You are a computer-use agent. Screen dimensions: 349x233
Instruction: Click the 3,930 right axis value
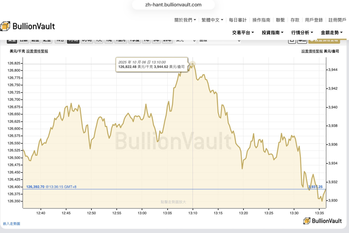[x=333, y=200]
